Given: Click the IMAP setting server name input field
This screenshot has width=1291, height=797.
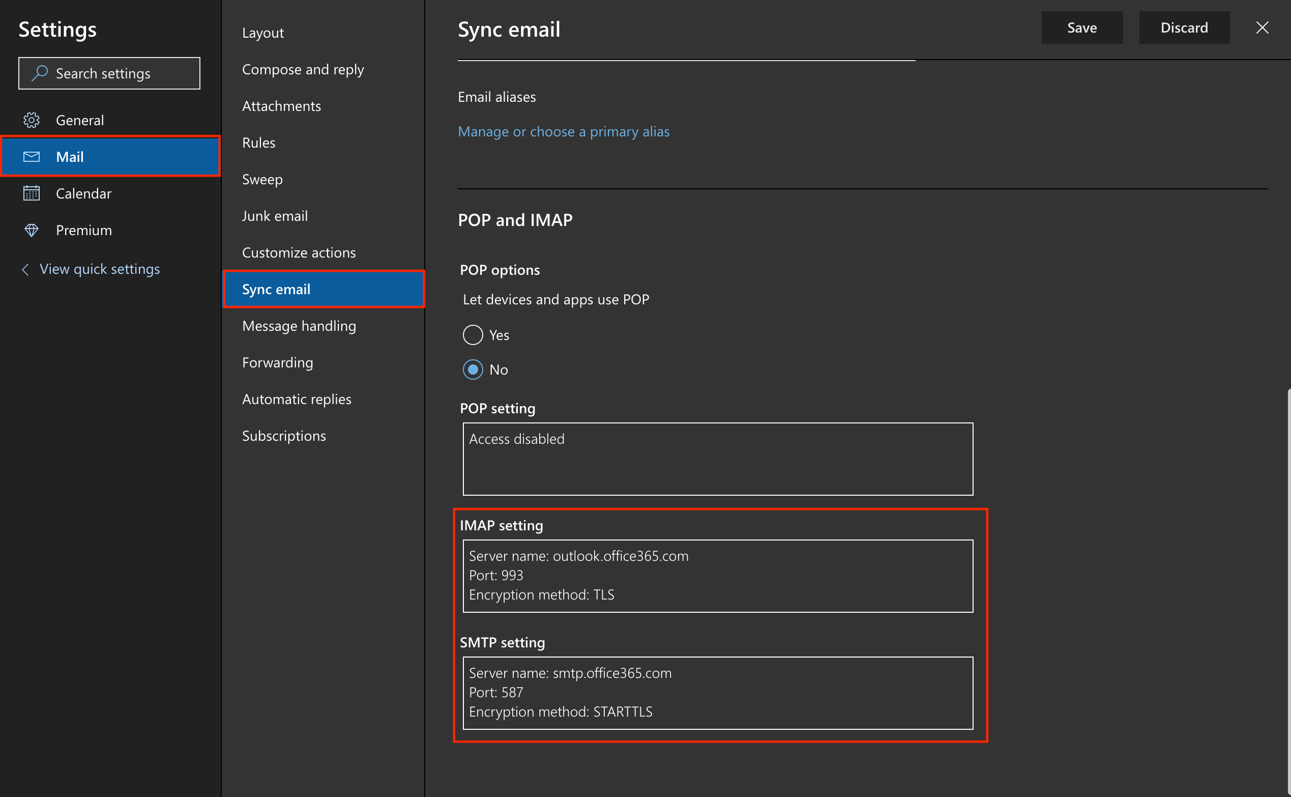Looking at the screenshot, I should (x=717, y=556).
